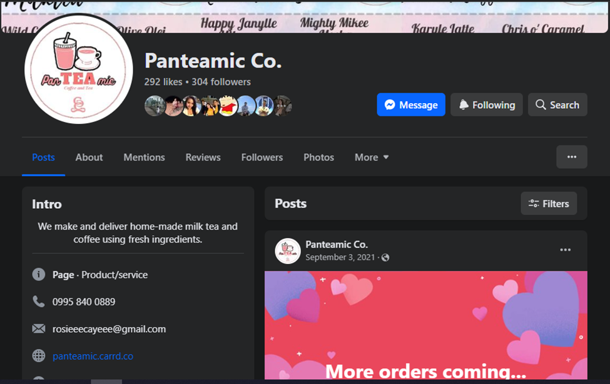Open the Photos tab

point(318,157)
